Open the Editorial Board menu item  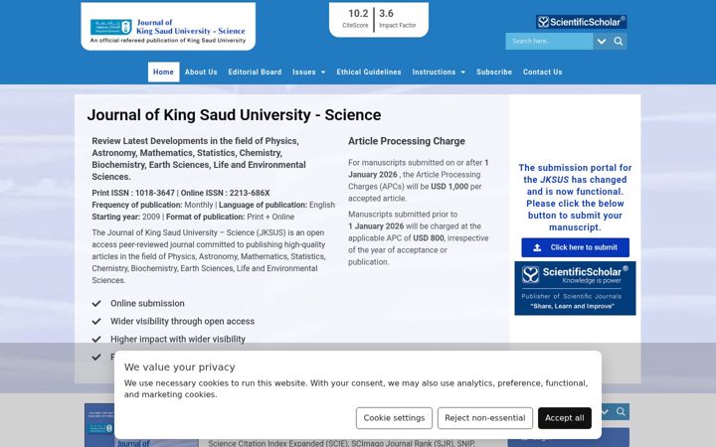(255, 73)
